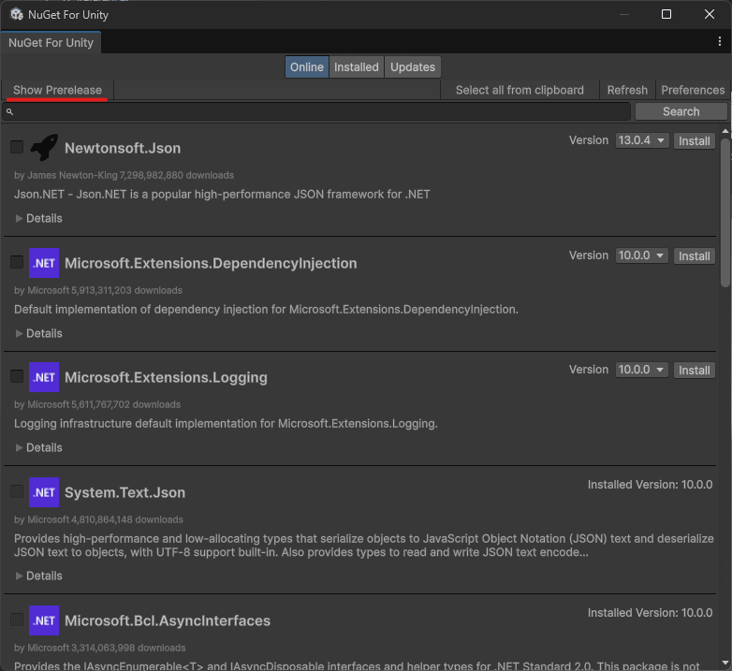The image size is (732, 671).
Task: Click the disabled System.Text.Json checkbox
Action: [17, 491]
